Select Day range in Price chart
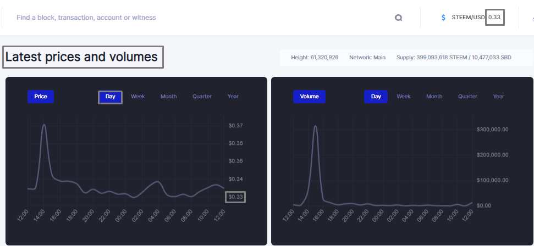The image size is (534, 246). click(x=111, y=97)
